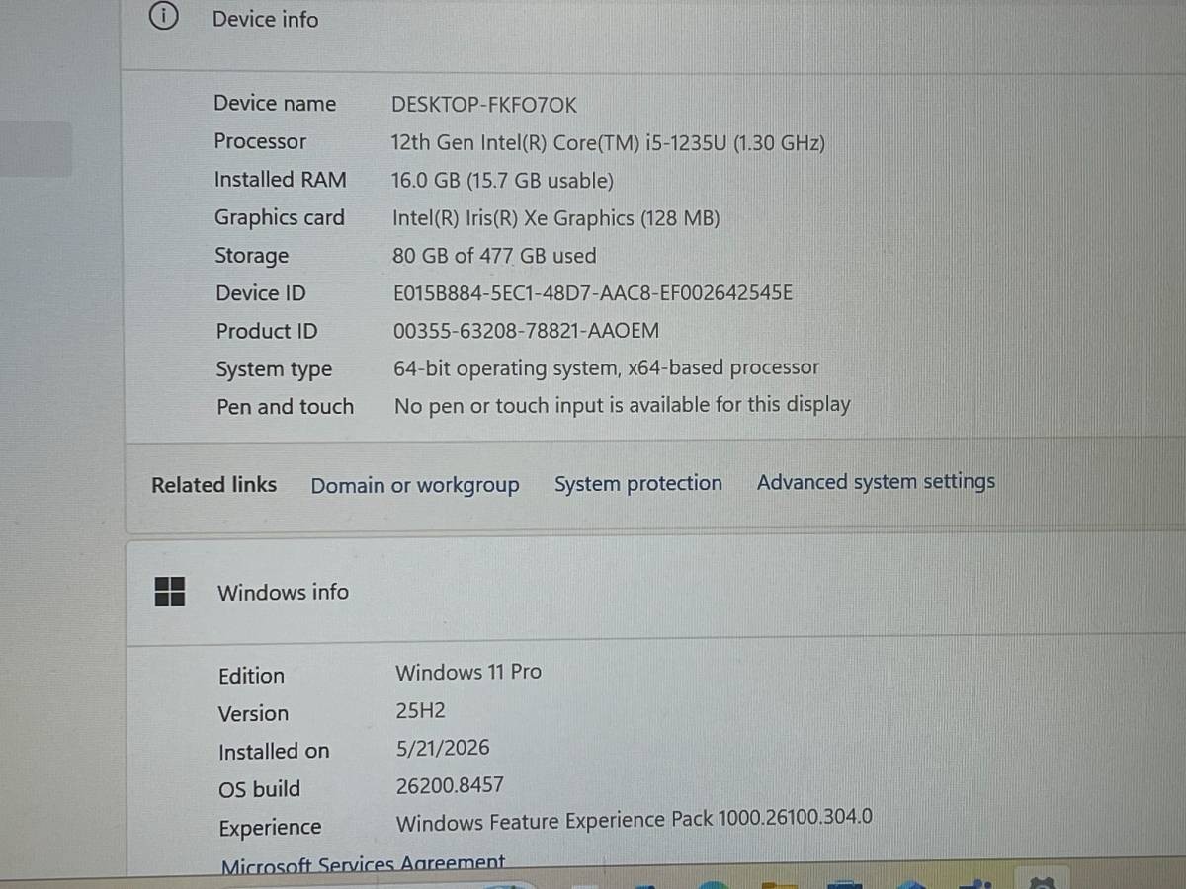Select the OS build number 26200.8457

(x=450, y=786)
